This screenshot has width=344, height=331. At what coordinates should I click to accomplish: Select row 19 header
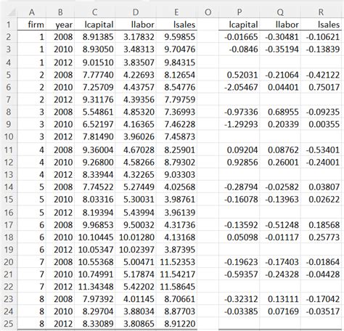tap(9, 250)
